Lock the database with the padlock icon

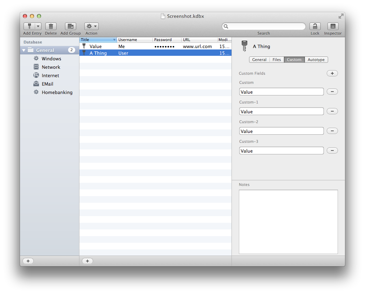(x=315, y=26)
